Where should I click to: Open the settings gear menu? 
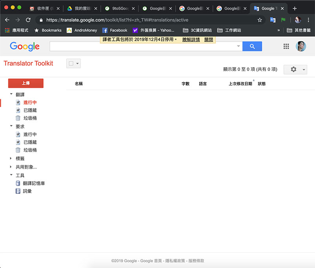point(293,69)
